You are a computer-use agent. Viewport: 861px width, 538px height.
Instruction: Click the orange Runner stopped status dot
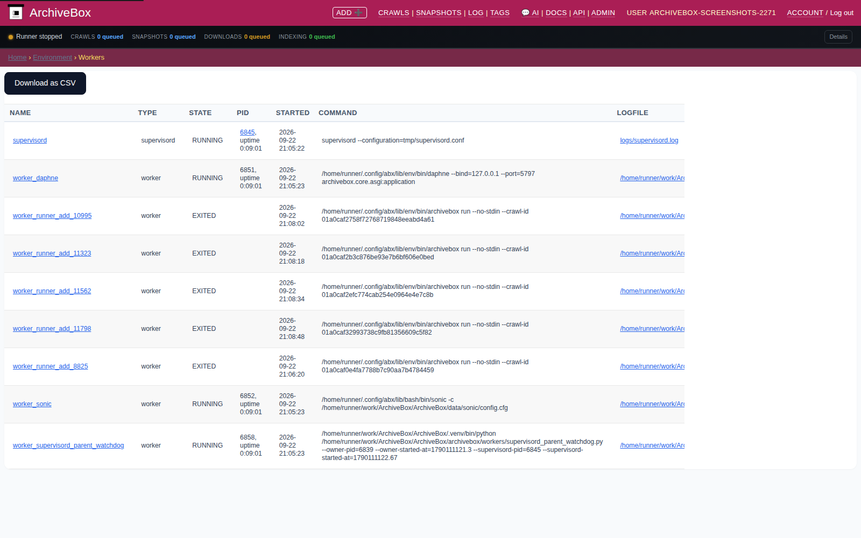point(11,37)
